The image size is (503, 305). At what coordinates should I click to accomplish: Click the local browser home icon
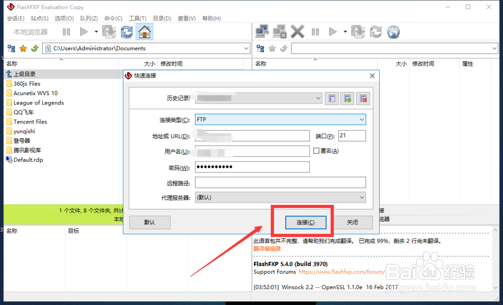coord(144,32)
